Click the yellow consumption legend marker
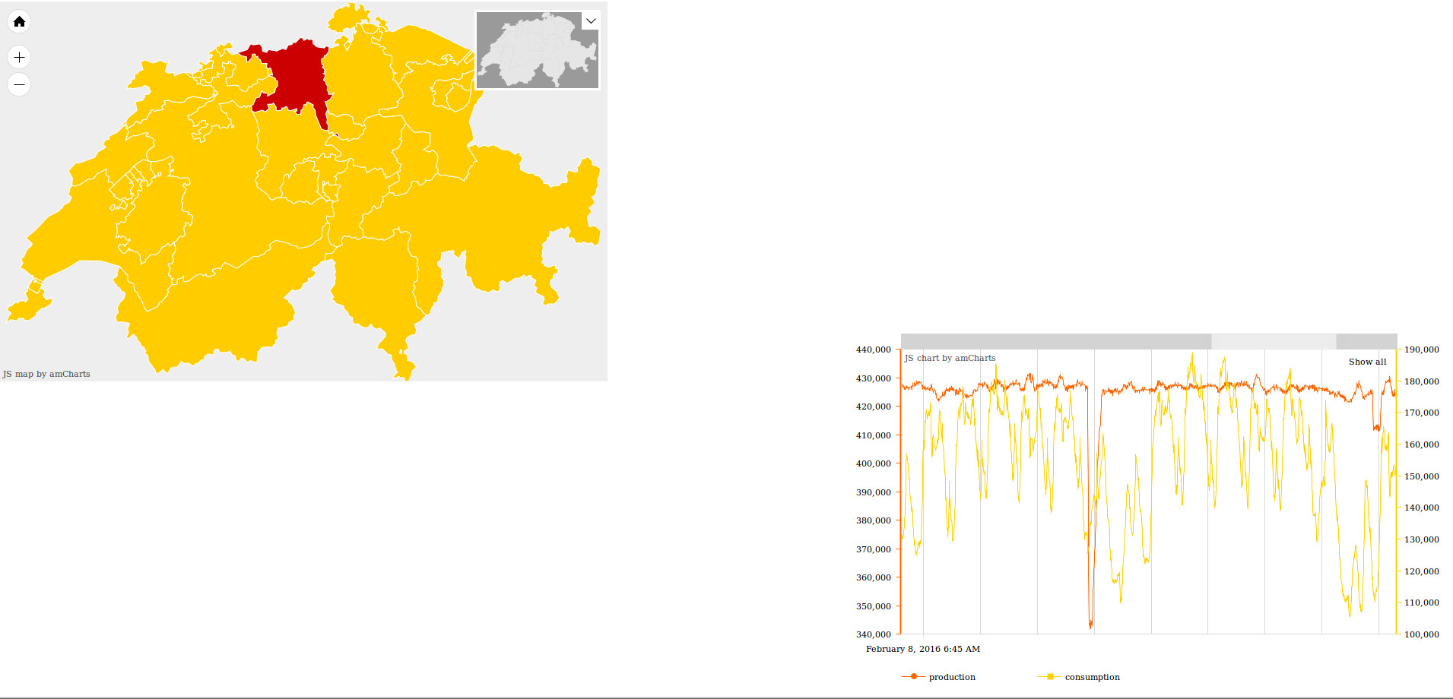The image size is (1453, 699). point(1050,676)
